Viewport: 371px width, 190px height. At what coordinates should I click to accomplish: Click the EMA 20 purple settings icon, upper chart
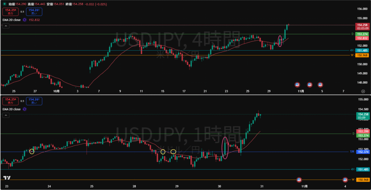(x=24, y=20)
